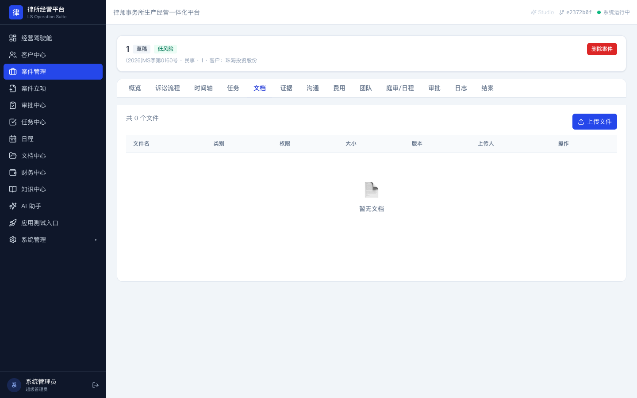Screen dimensions: 637x398
Task: Open 案件立项 file icon in sidebar
Action: pos(13,88)
